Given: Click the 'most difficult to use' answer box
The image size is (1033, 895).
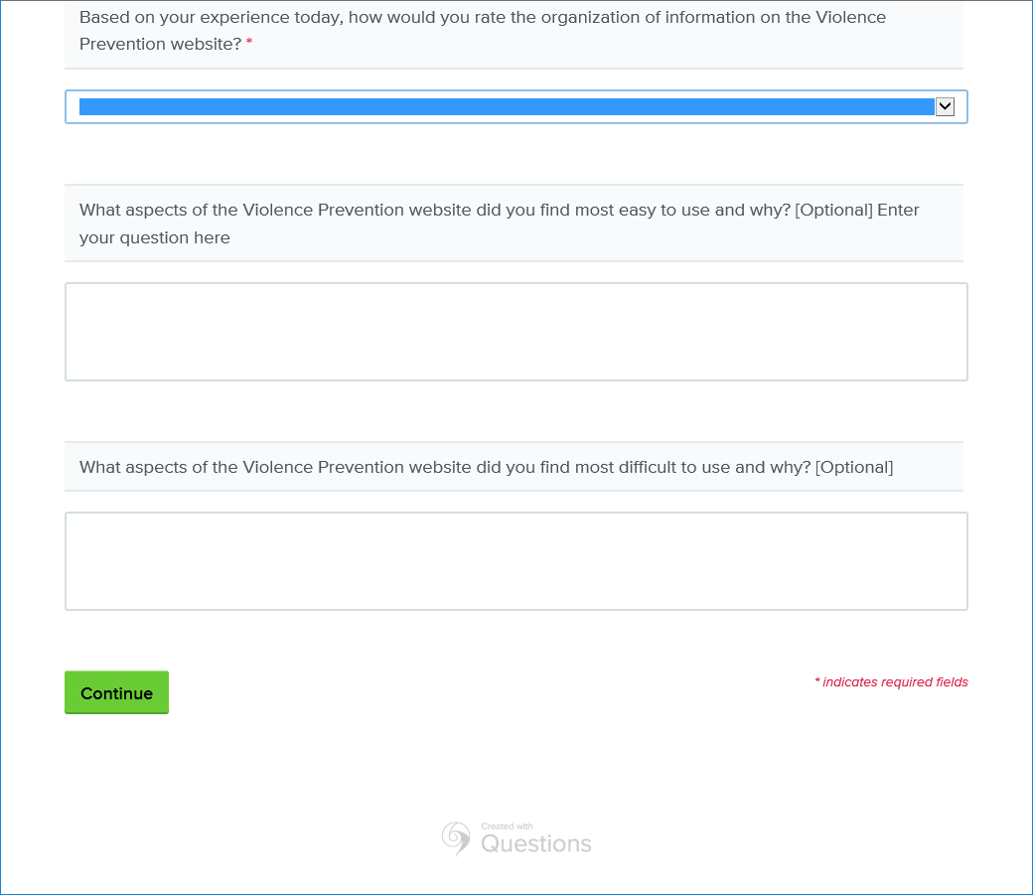Looking at the screenshot, I should tap(516, 561).
